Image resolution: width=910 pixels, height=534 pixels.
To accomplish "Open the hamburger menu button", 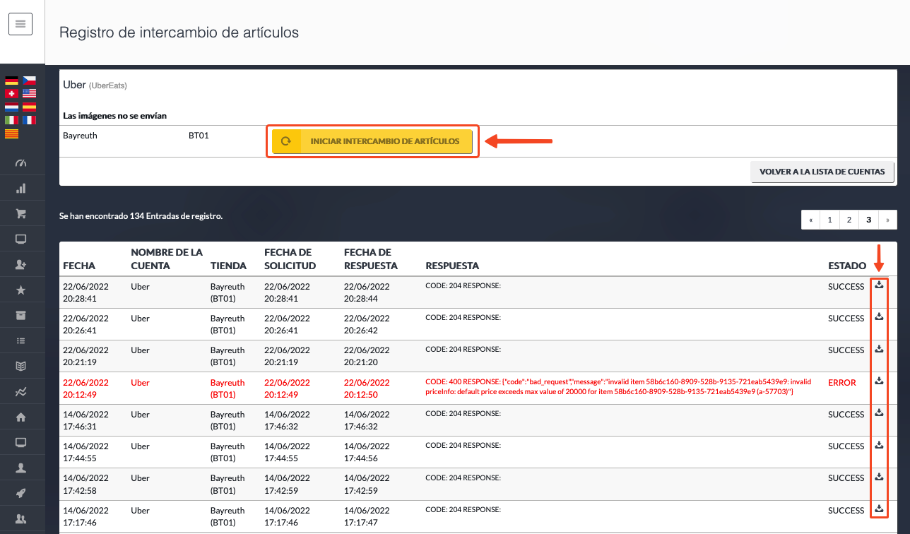I will pyautogui.click(x=20, y=24).
